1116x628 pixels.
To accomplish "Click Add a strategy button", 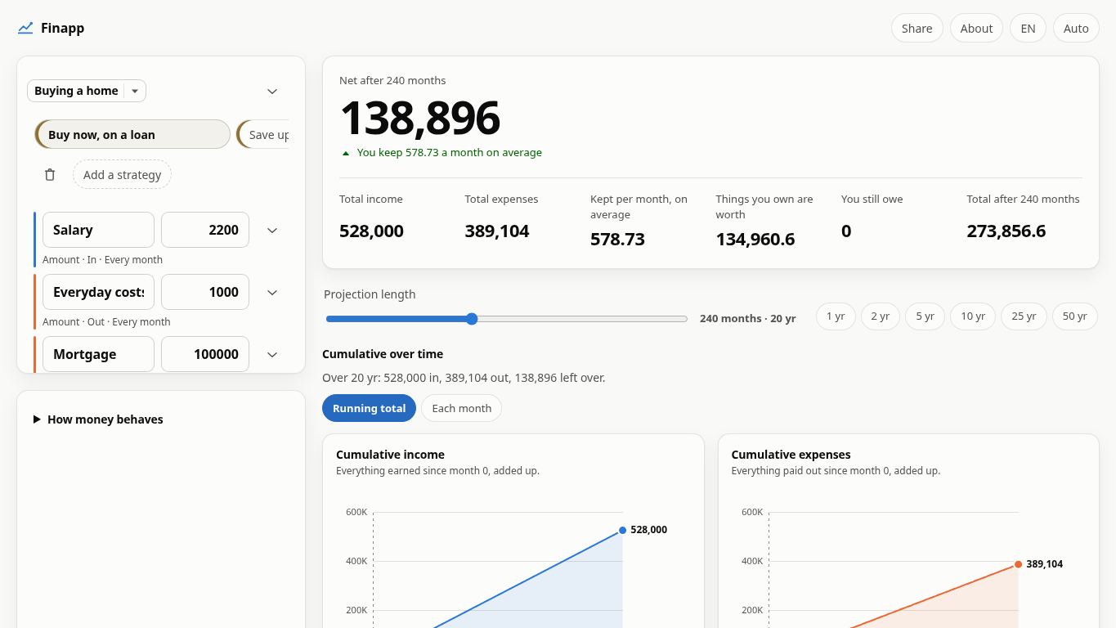I will point(122,175).
